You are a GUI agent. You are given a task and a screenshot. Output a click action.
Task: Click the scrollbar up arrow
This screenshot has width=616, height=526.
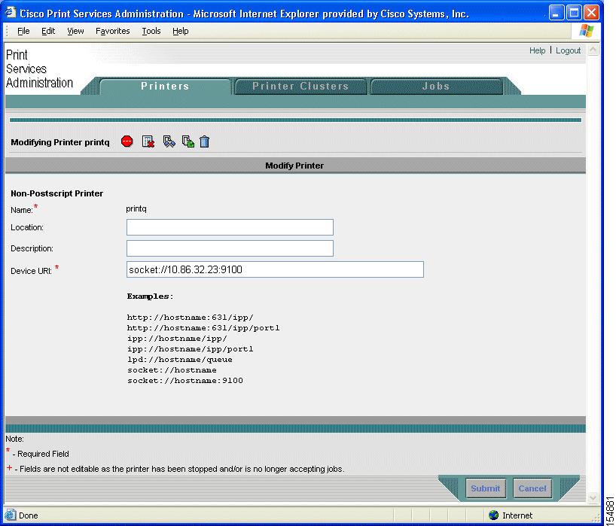[x=593, y=50]
